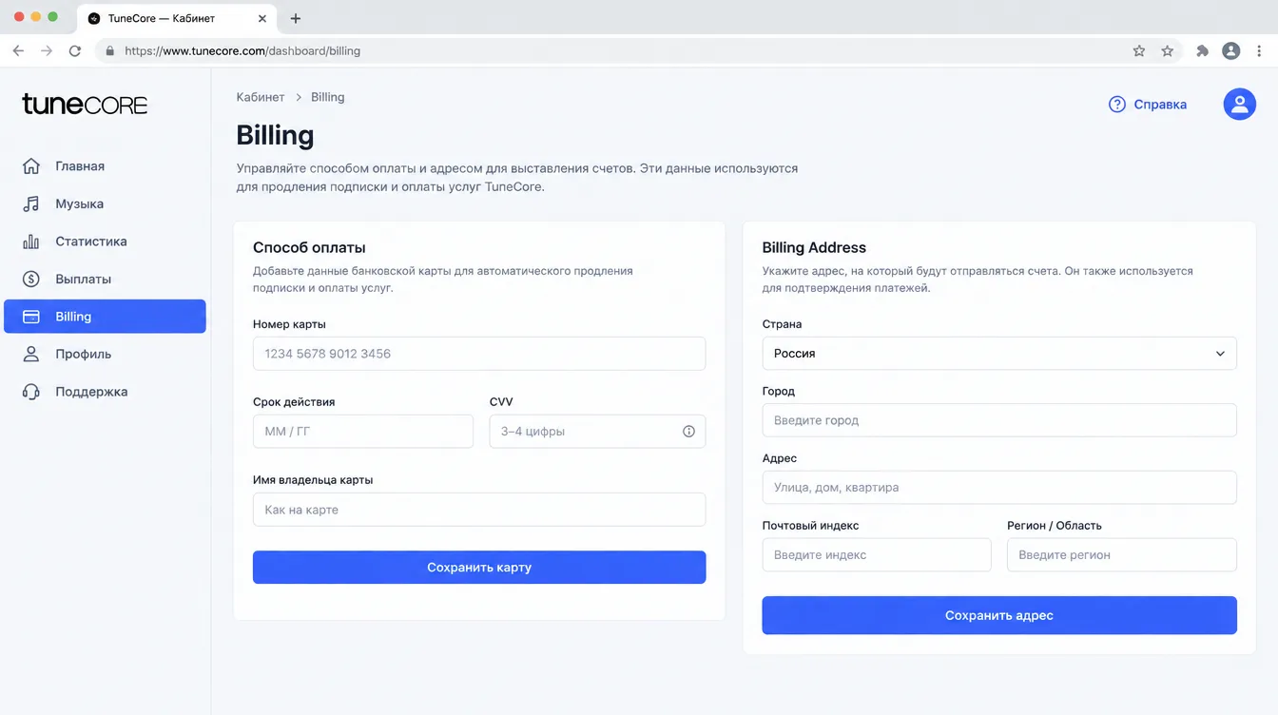
Task: Click the Поддержка headset icon
Action: (31, 392)
